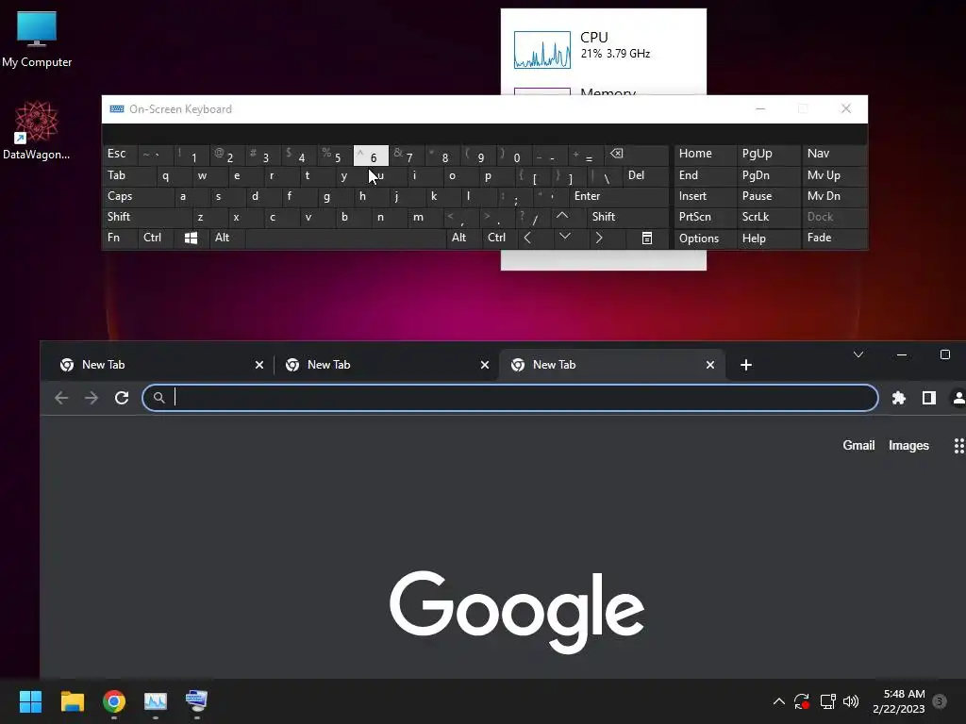Screen dimensions: 966x724
Task: Toggle the Caps key on the keyboard
Action: (139, 196)
